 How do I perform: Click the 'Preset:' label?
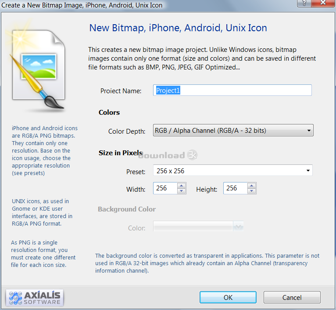click(x=136, y=172)
